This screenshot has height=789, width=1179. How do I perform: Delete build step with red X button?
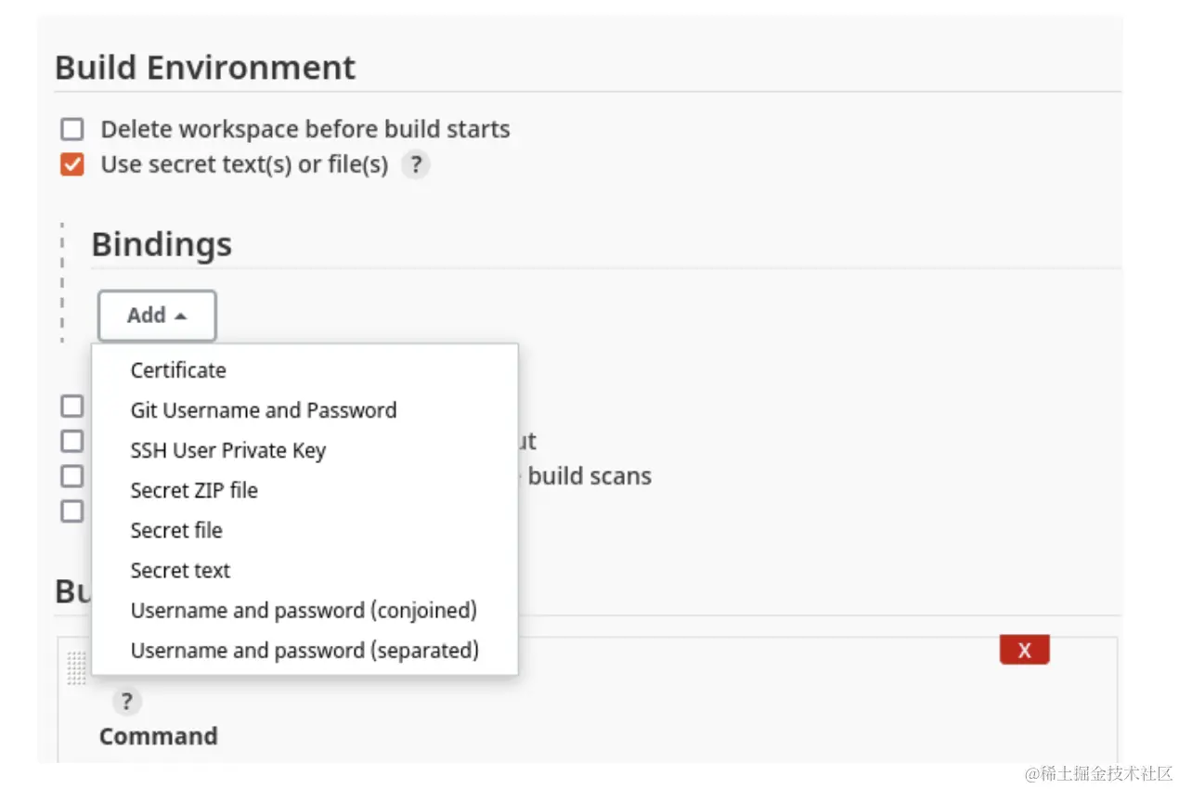tap(1024, 650)
